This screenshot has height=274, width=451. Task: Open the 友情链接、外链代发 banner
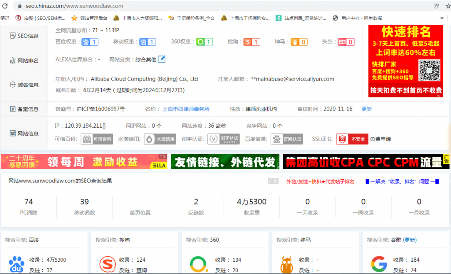click(225, 162)
